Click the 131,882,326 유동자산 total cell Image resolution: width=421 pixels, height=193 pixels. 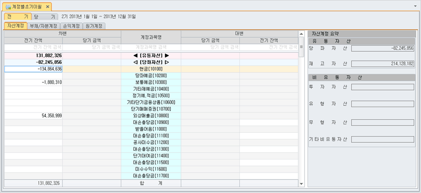point(33,55)
